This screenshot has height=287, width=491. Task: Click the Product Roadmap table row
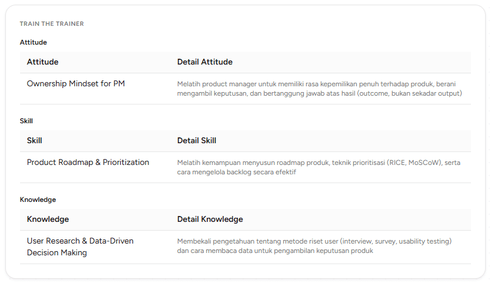[245, 167]
